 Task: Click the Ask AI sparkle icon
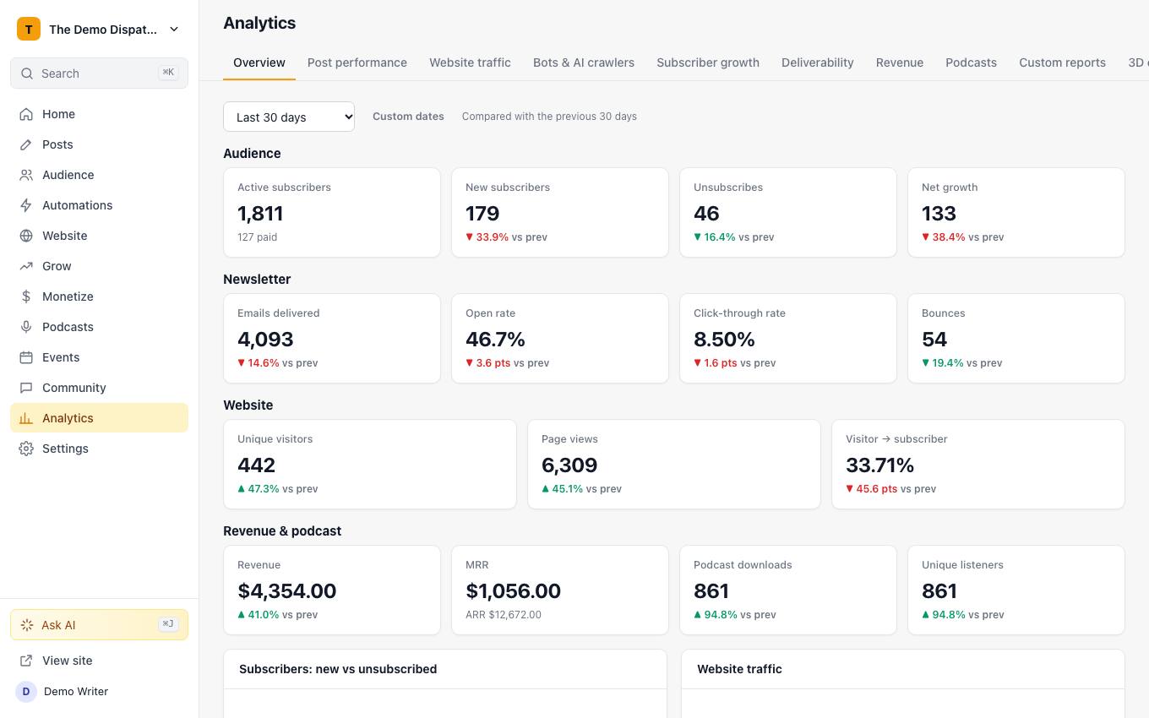point(27,625)
